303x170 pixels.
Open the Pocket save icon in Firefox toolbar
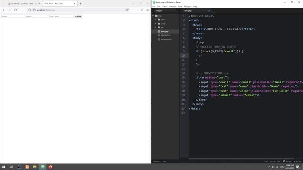click(142, 10)
